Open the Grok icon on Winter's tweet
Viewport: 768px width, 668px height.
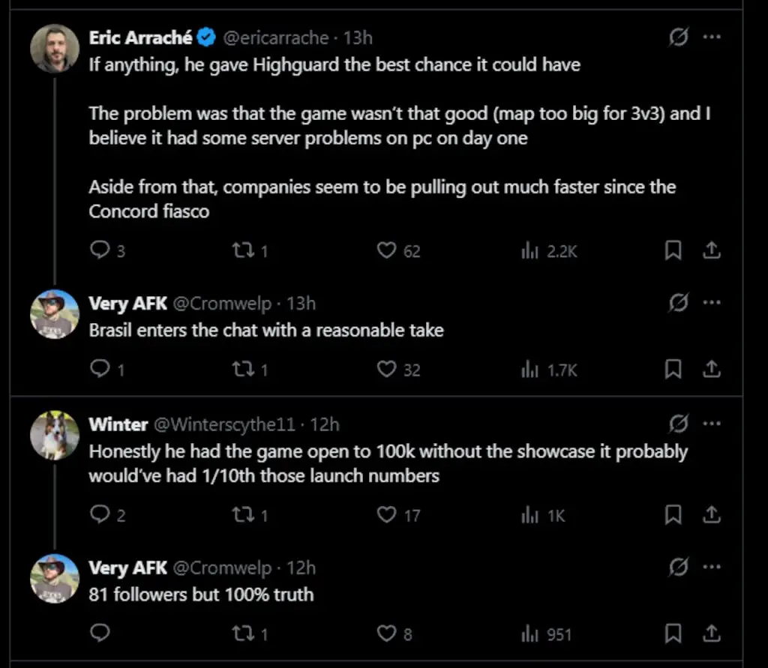(678, 424)
